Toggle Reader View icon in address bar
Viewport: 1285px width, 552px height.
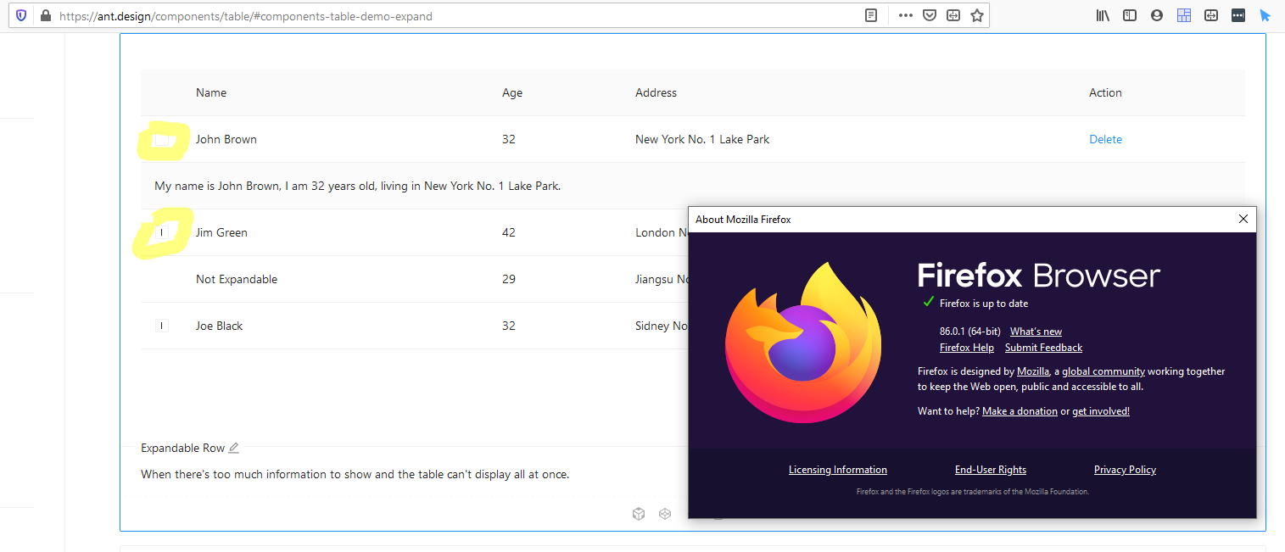click(x=871, y=15)
